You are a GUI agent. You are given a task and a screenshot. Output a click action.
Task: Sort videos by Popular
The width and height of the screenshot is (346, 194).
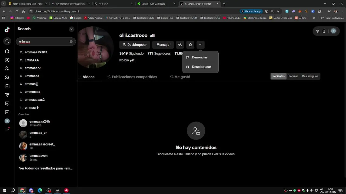pos(293,76)
